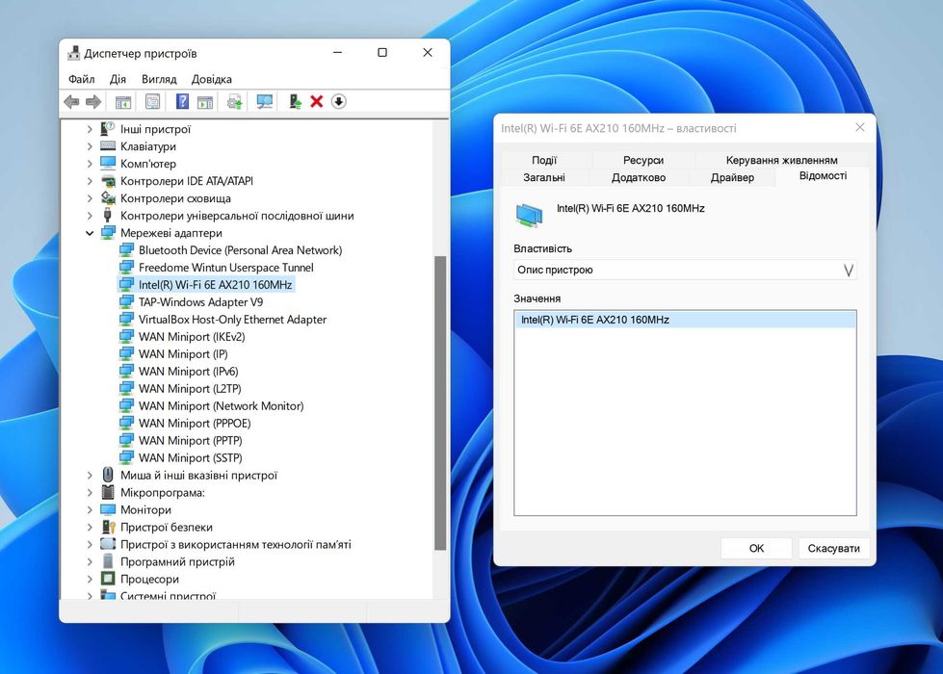Select WAN Miniport (SSTP)
Screen dimensions: 943x674
(x=191, y=458)
